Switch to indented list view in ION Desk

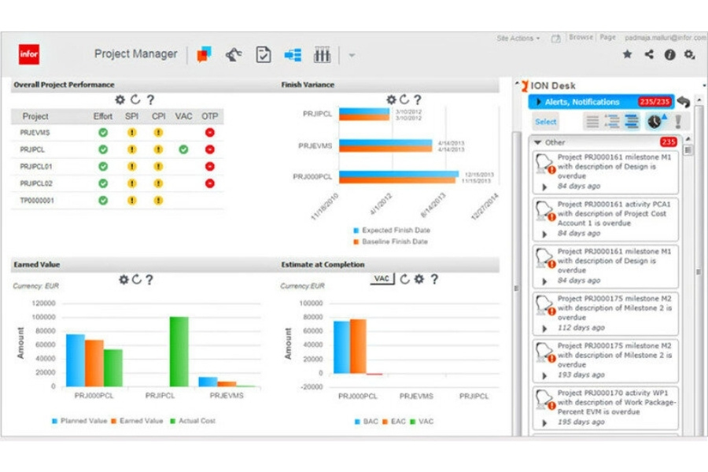pyautogui.click(x=612, y=121)
